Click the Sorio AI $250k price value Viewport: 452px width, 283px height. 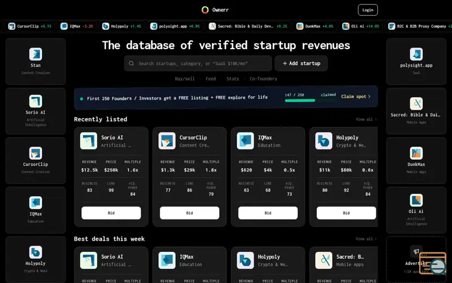coord(111,170)
